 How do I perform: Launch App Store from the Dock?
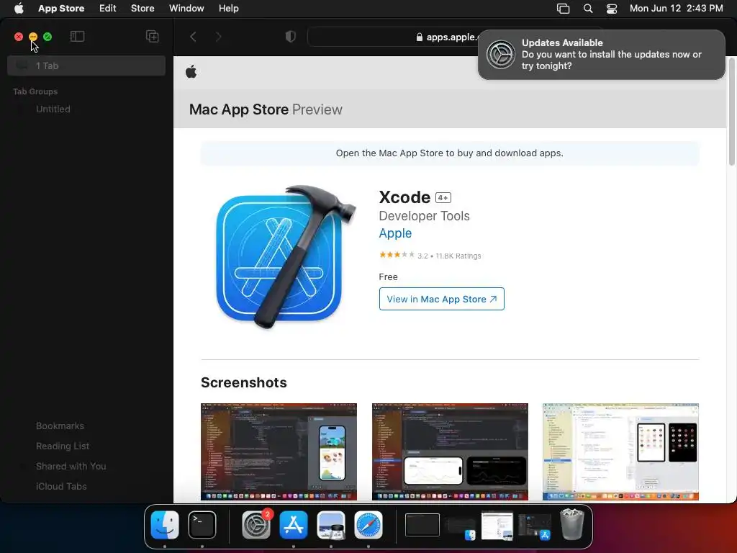click(294, 525)
